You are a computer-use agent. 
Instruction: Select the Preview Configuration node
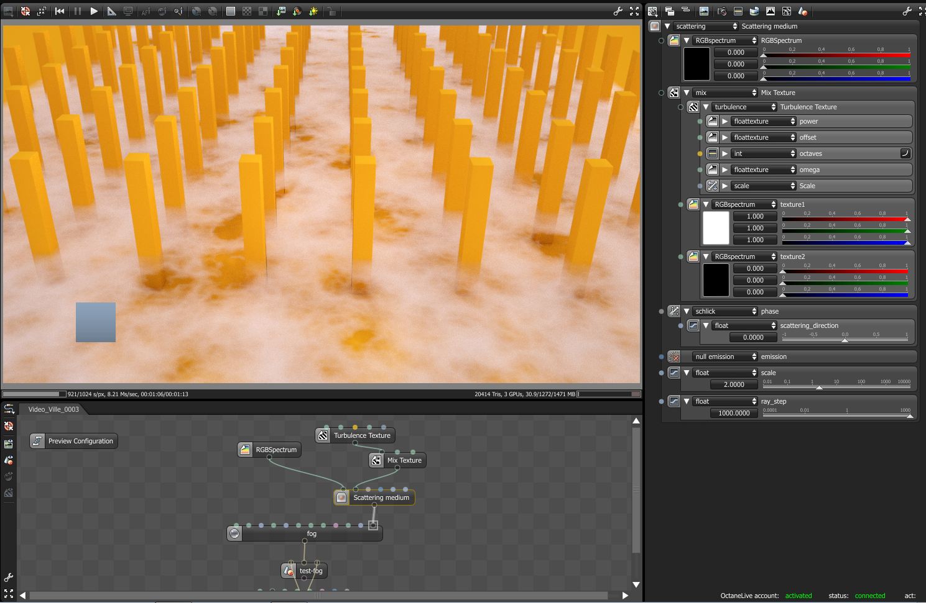tap(73, 441)
